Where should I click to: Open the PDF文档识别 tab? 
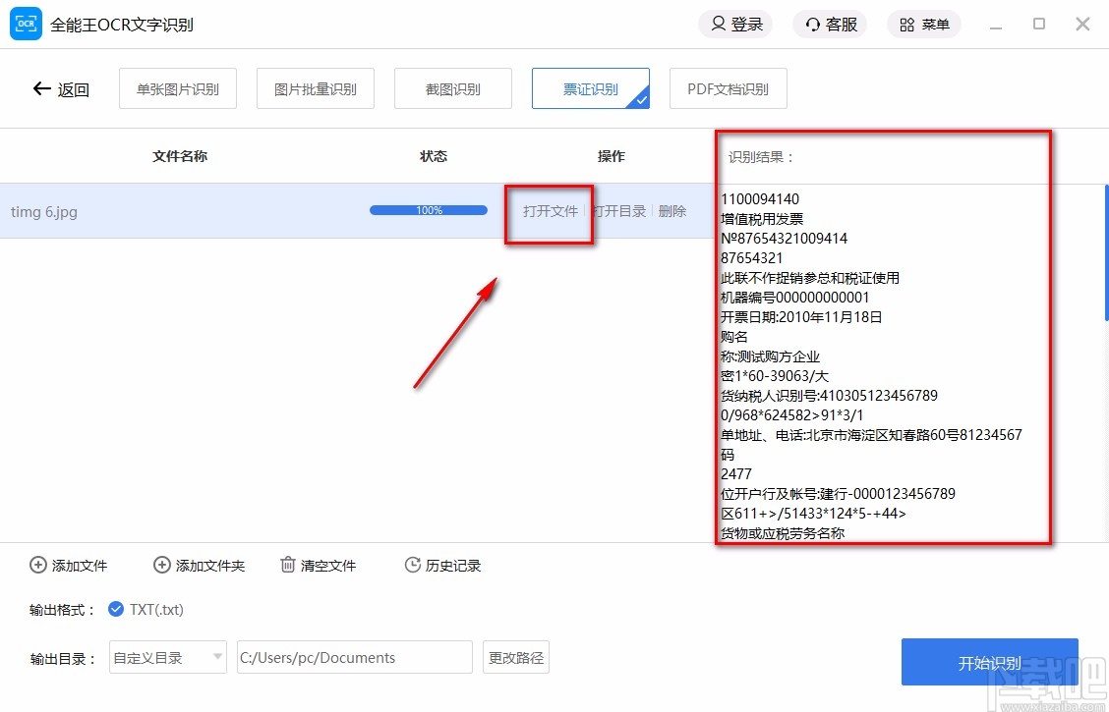coord(728,87)
